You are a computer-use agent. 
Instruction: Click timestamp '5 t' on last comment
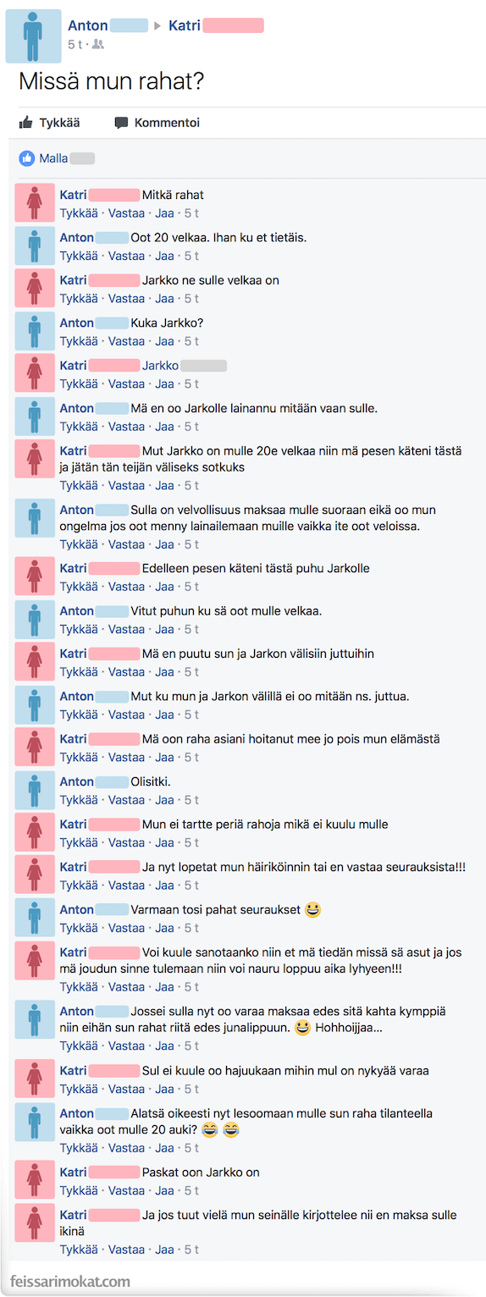point(191,1250)
